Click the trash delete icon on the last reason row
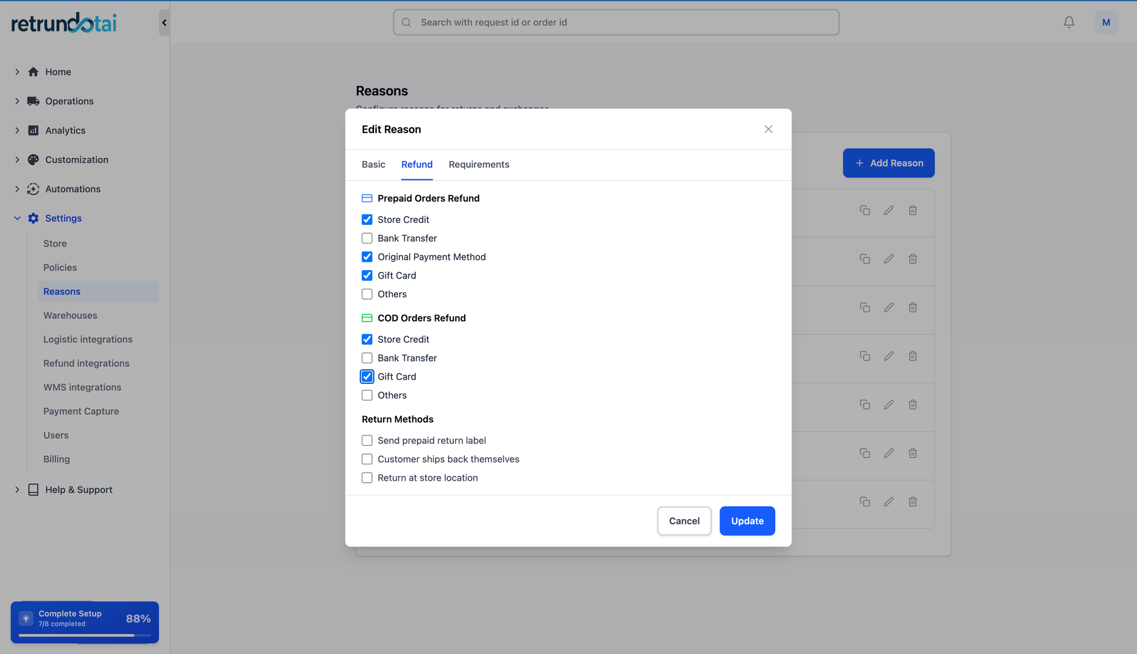This screenshot has height=654, width=1137. [x=913, y=501]
